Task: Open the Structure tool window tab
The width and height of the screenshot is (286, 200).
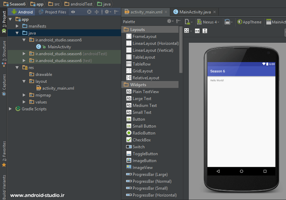Action: [x=4, y=54]
